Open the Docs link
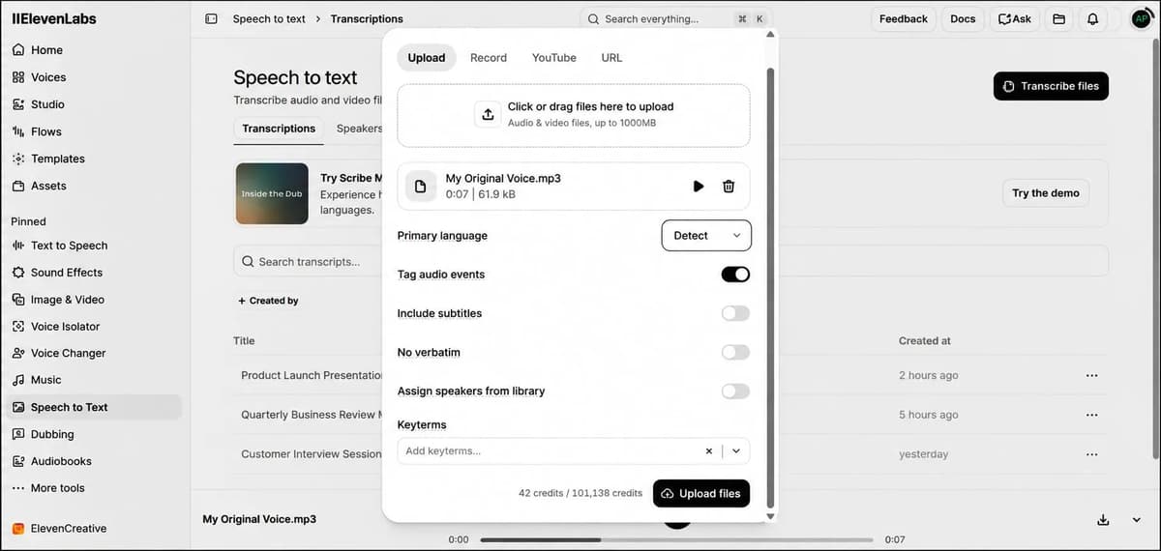 [x=963, y=18]
